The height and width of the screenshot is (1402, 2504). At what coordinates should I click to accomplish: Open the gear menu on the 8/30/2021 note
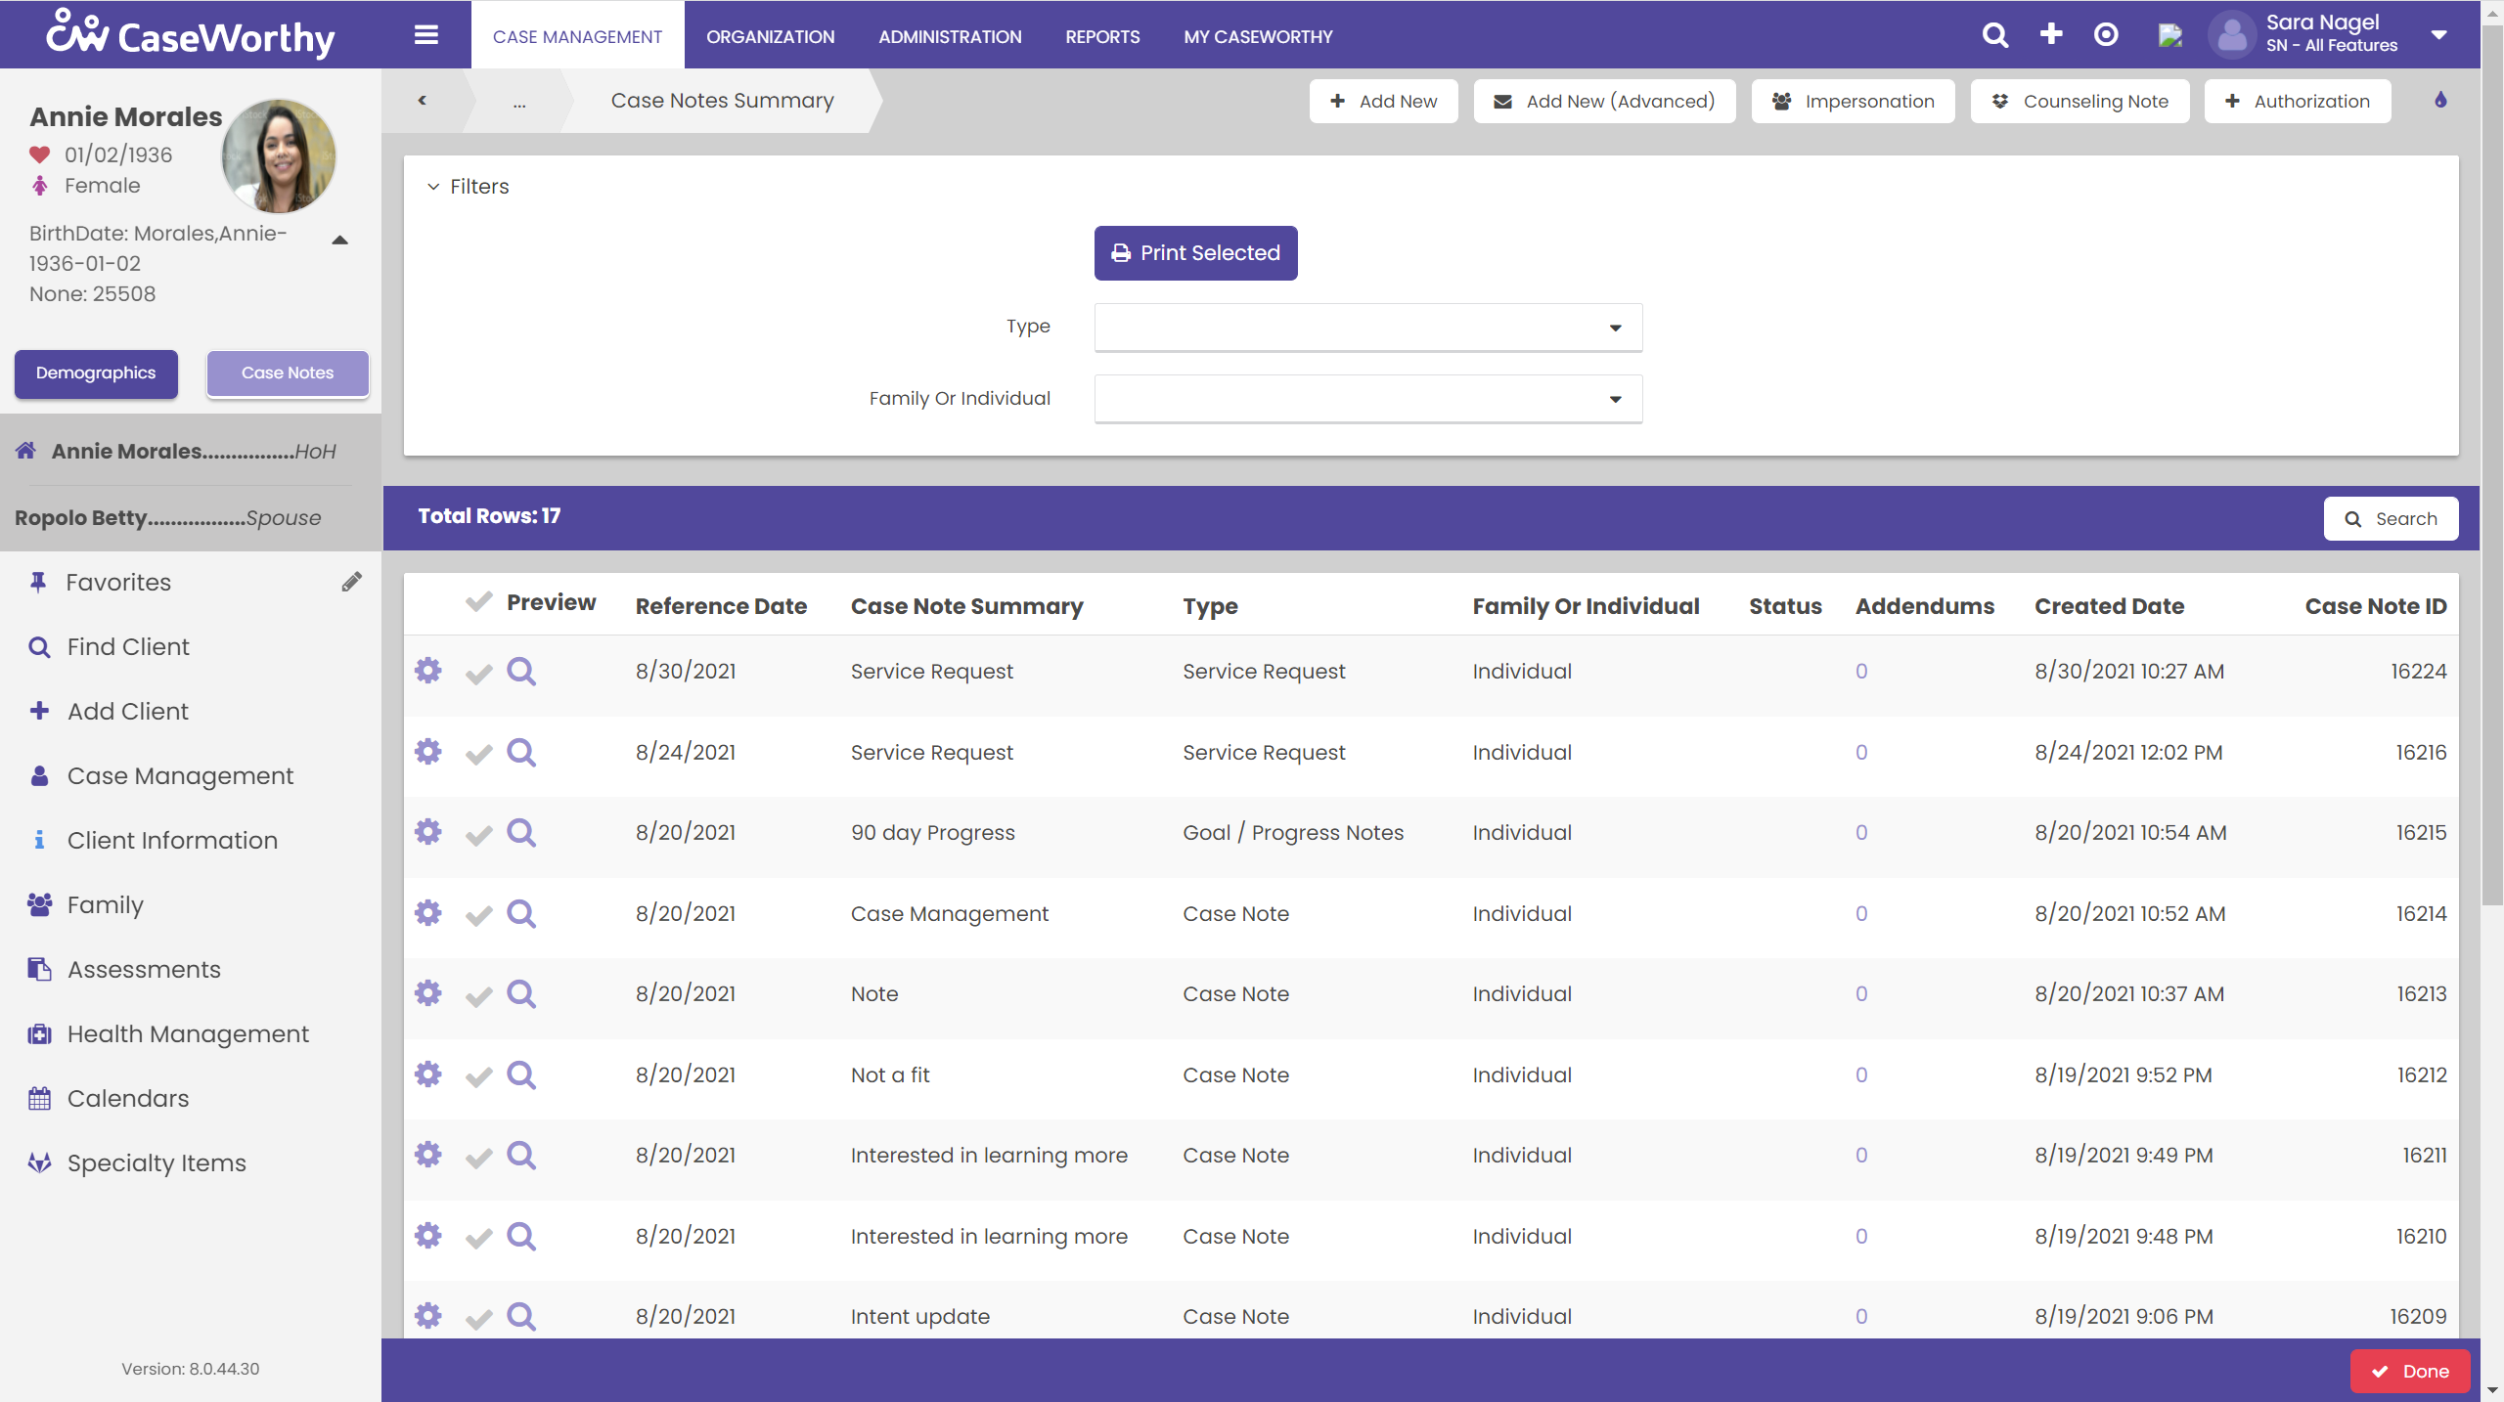(x=427, y=671)
